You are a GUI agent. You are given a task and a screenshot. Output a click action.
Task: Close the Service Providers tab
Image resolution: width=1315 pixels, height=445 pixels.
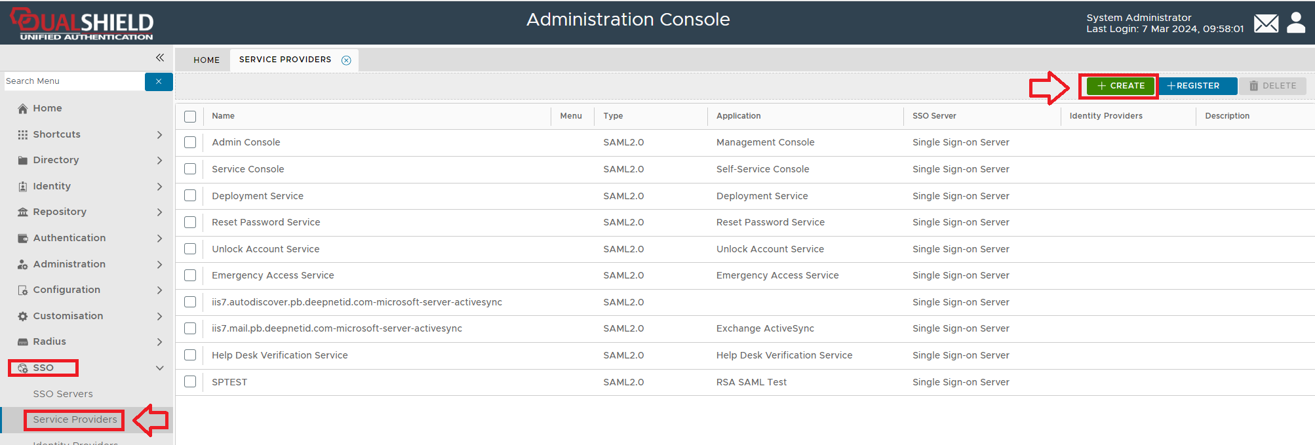tap(346, 60)
